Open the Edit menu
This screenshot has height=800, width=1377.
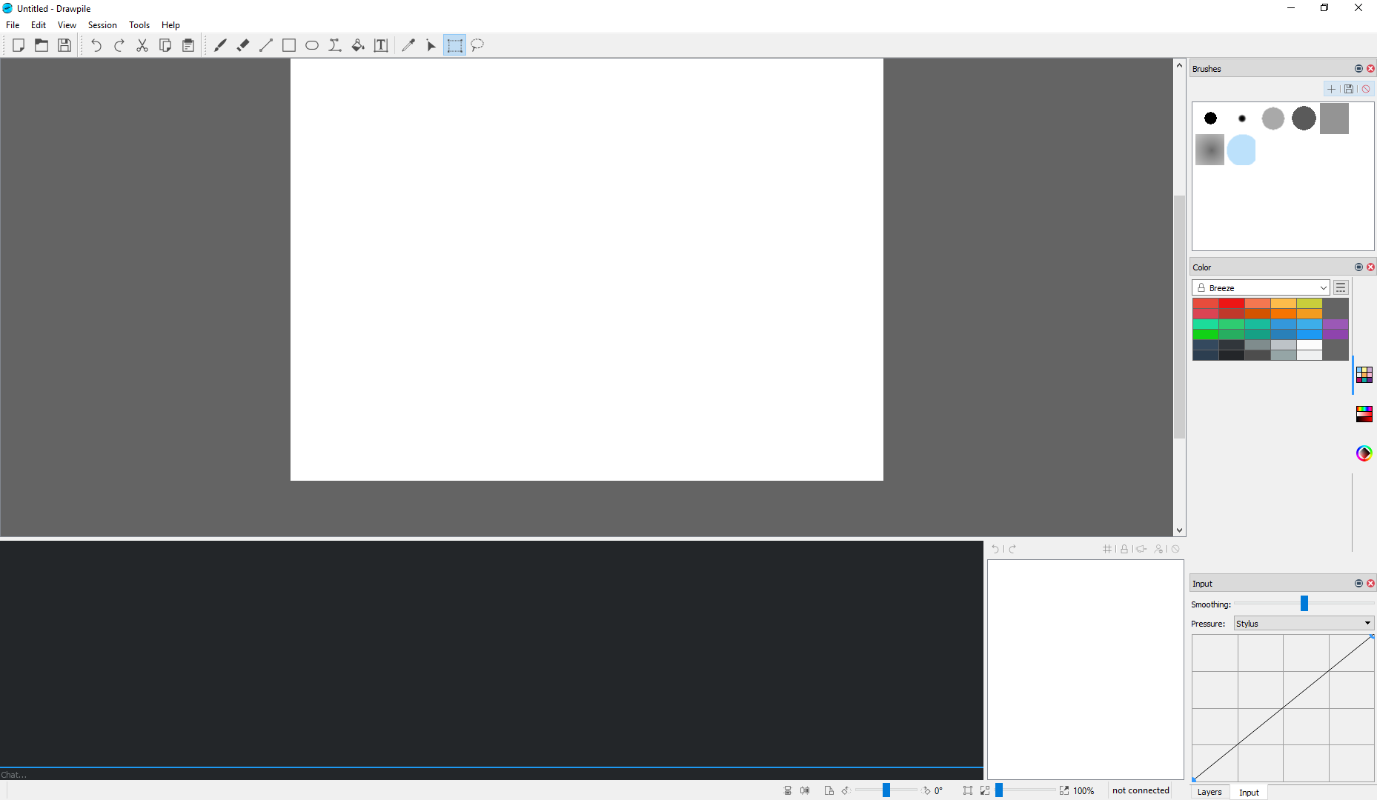39,24
